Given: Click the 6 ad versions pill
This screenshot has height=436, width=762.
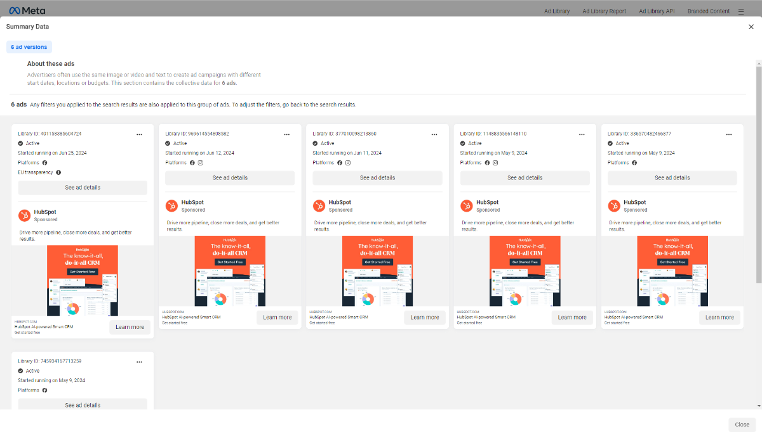Looking at the screenshot, I should coord(29,46).
